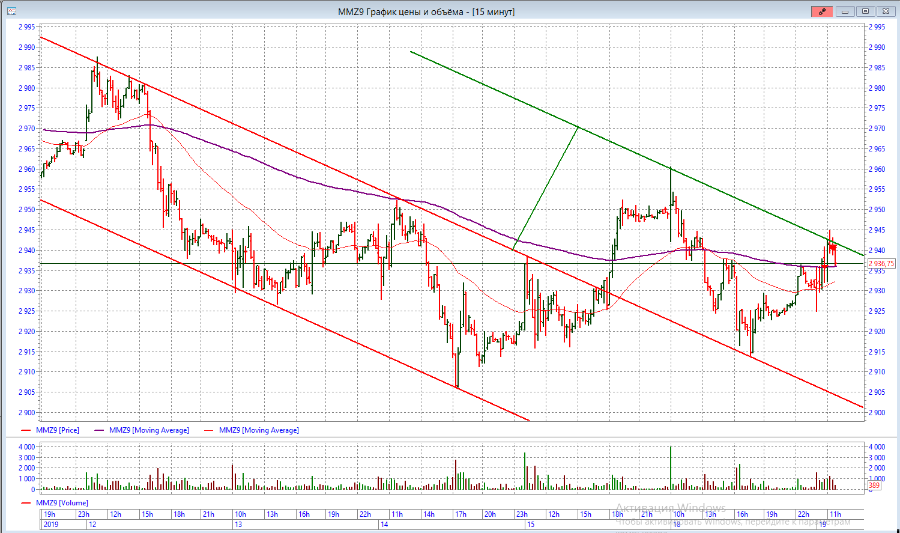Image resolution: width=900 pixels, height=533 pixels.
Task: Click the date label 15 on date row
Action: (531, 525)
